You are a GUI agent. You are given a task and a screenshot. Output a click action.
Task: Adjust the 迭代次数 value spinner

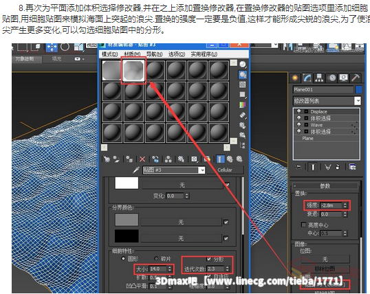tap(227, 269)
